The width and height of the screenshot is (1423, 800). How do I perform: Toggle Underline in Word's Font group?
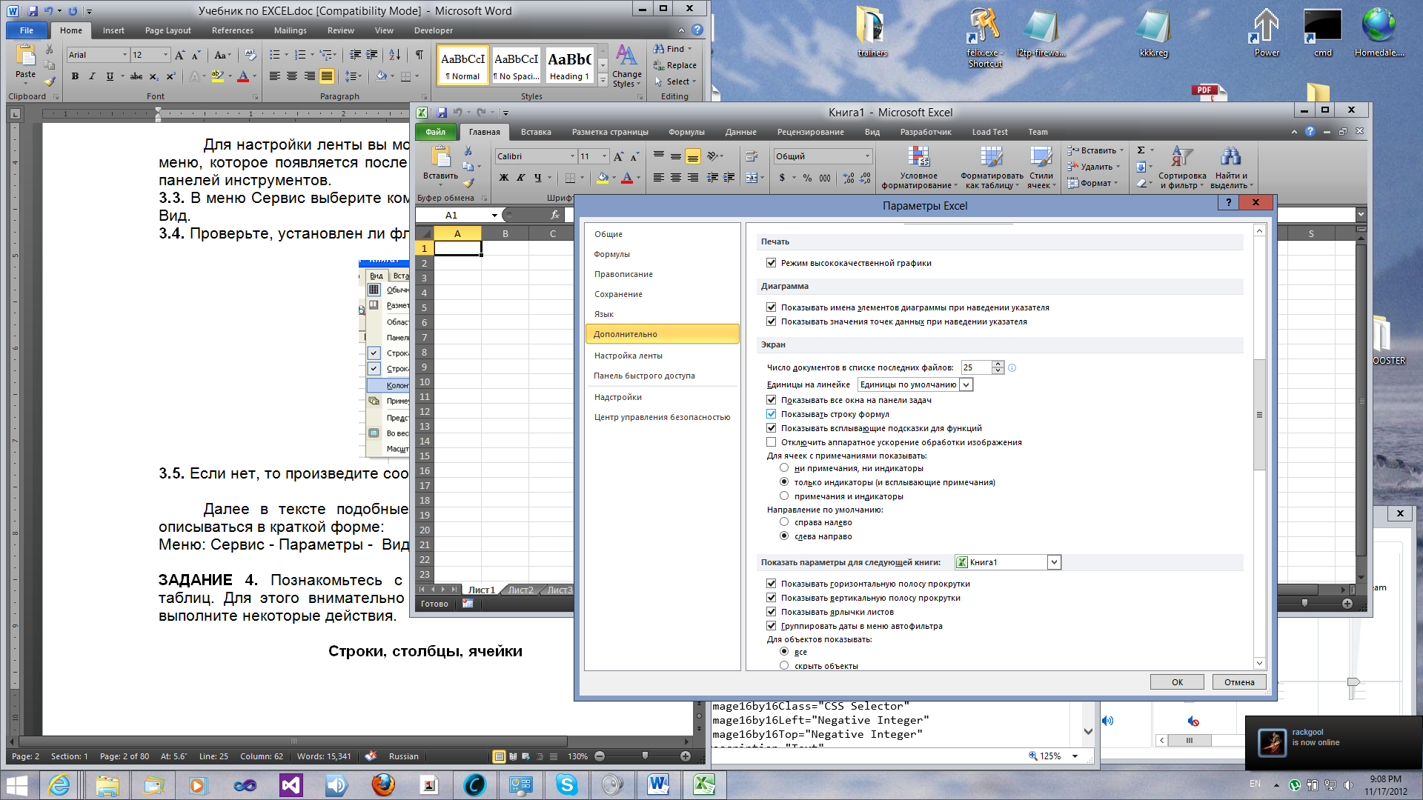point(110,76)
